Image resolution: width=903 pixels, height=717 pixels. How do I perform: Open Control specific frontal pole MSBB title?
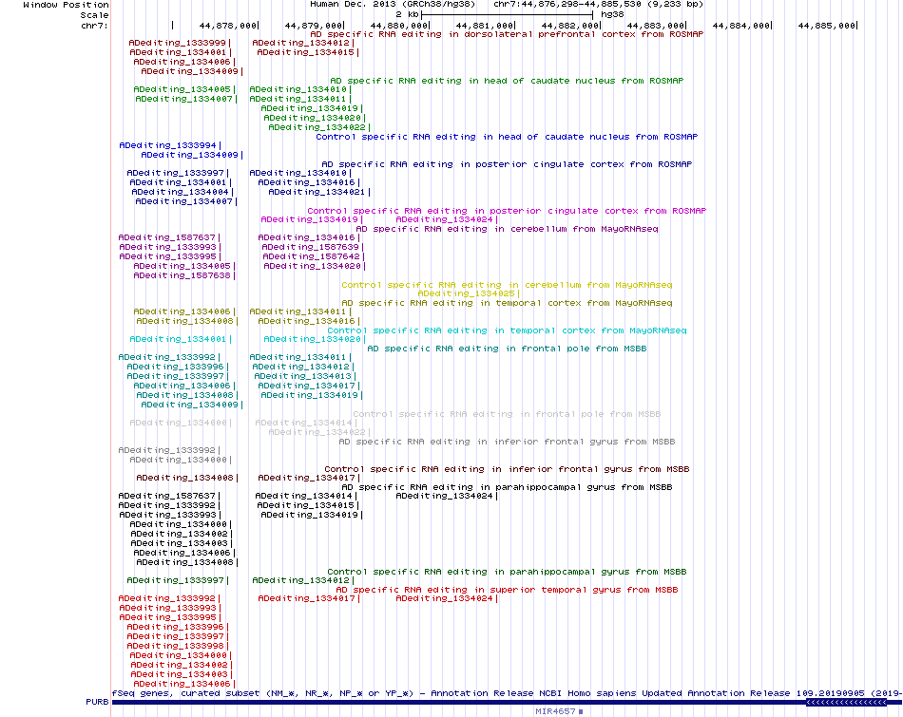point(507,414)
